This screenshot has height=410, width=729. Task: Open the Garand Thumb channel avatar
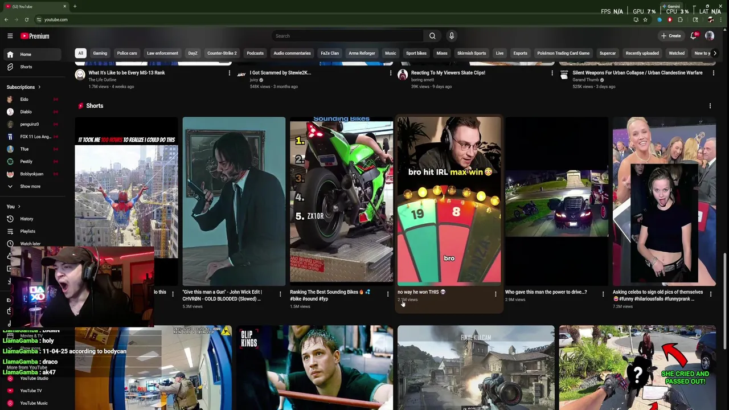tap(564, 75)
